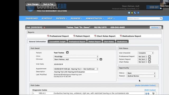Move diagnosis code H90.A11 down
The image size is (169, 95).
(148, 93)
